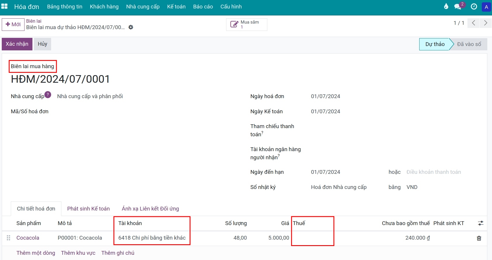Open the Khách hàng menu

tap(104, 7)
